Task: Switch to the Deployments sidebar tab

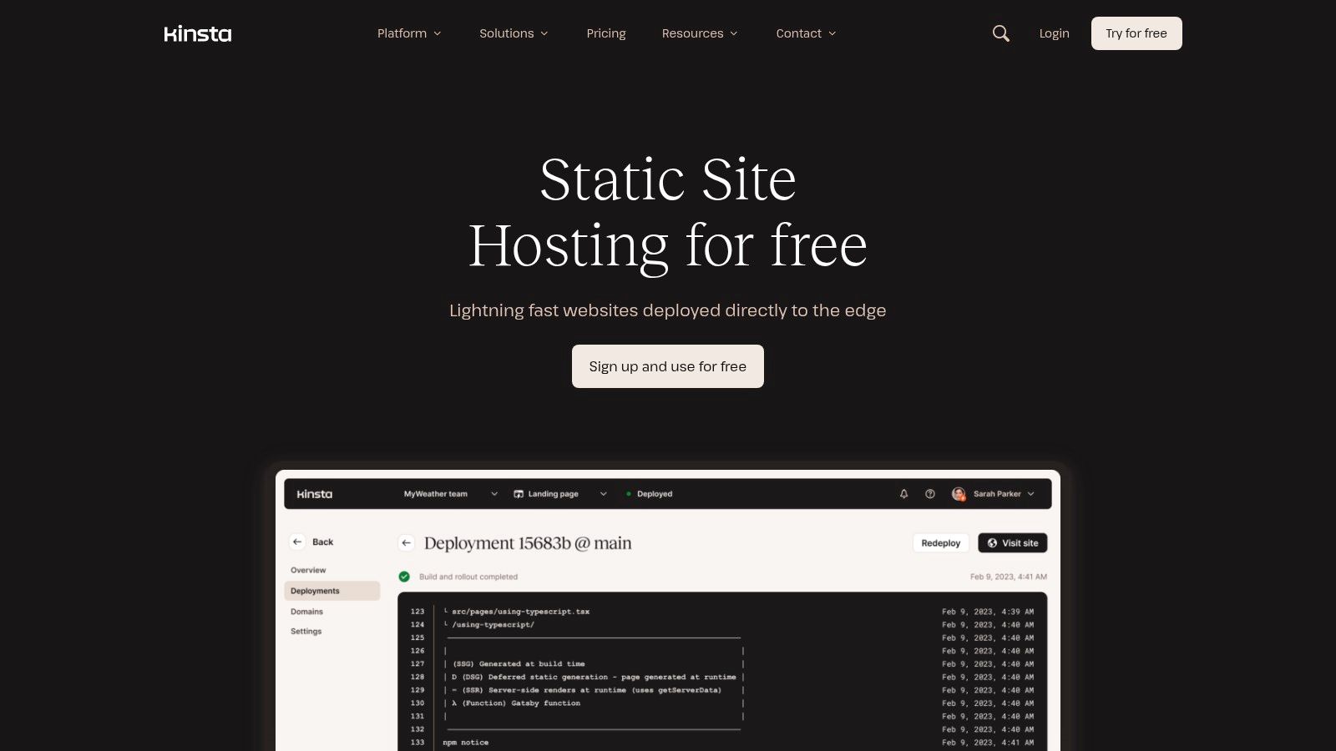Action: point(315,590)
